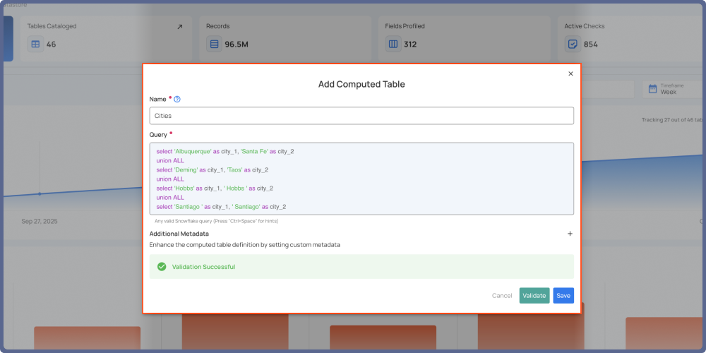The height and width of the screenshot is (353, 706).
Task: Click the help icon next to Name
Action: [177, 100]
